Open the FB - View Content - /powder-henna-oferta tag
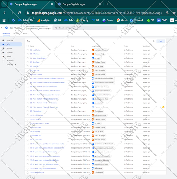This screenshot has height=179, width=177. point(44,87)
